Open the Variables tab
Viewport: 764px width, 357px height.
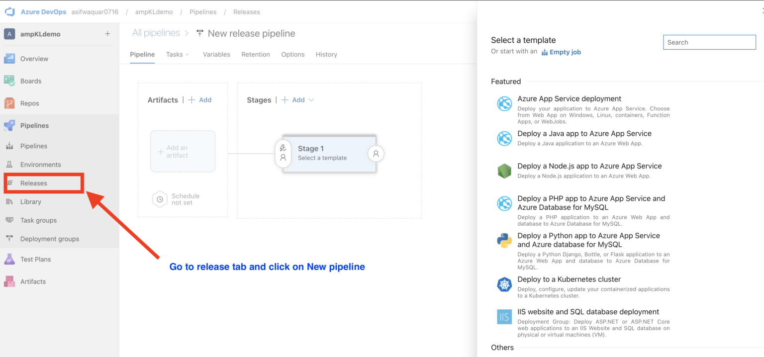click(216, 54)
